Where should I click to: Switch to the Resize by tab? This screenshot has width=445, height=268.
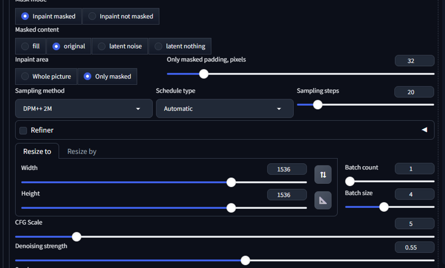tap(82, 151)
